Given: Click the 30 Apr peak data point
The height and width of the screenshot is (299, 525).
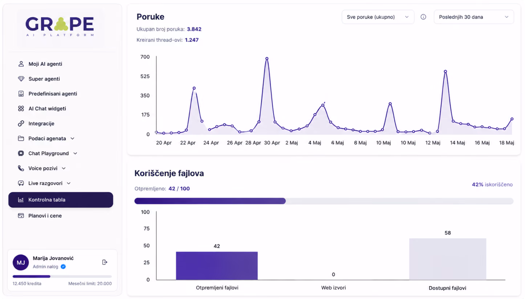Looking at the screenshot, I should (267, 58).
